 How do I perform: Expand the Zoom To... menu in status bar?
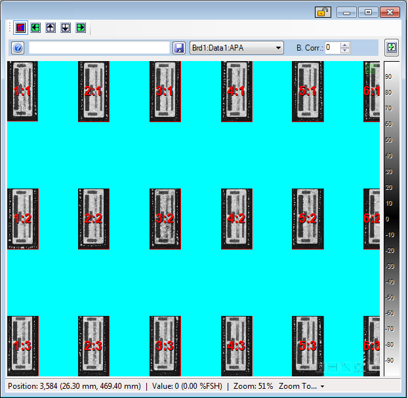pyautogui.click(x=302, y=386)
